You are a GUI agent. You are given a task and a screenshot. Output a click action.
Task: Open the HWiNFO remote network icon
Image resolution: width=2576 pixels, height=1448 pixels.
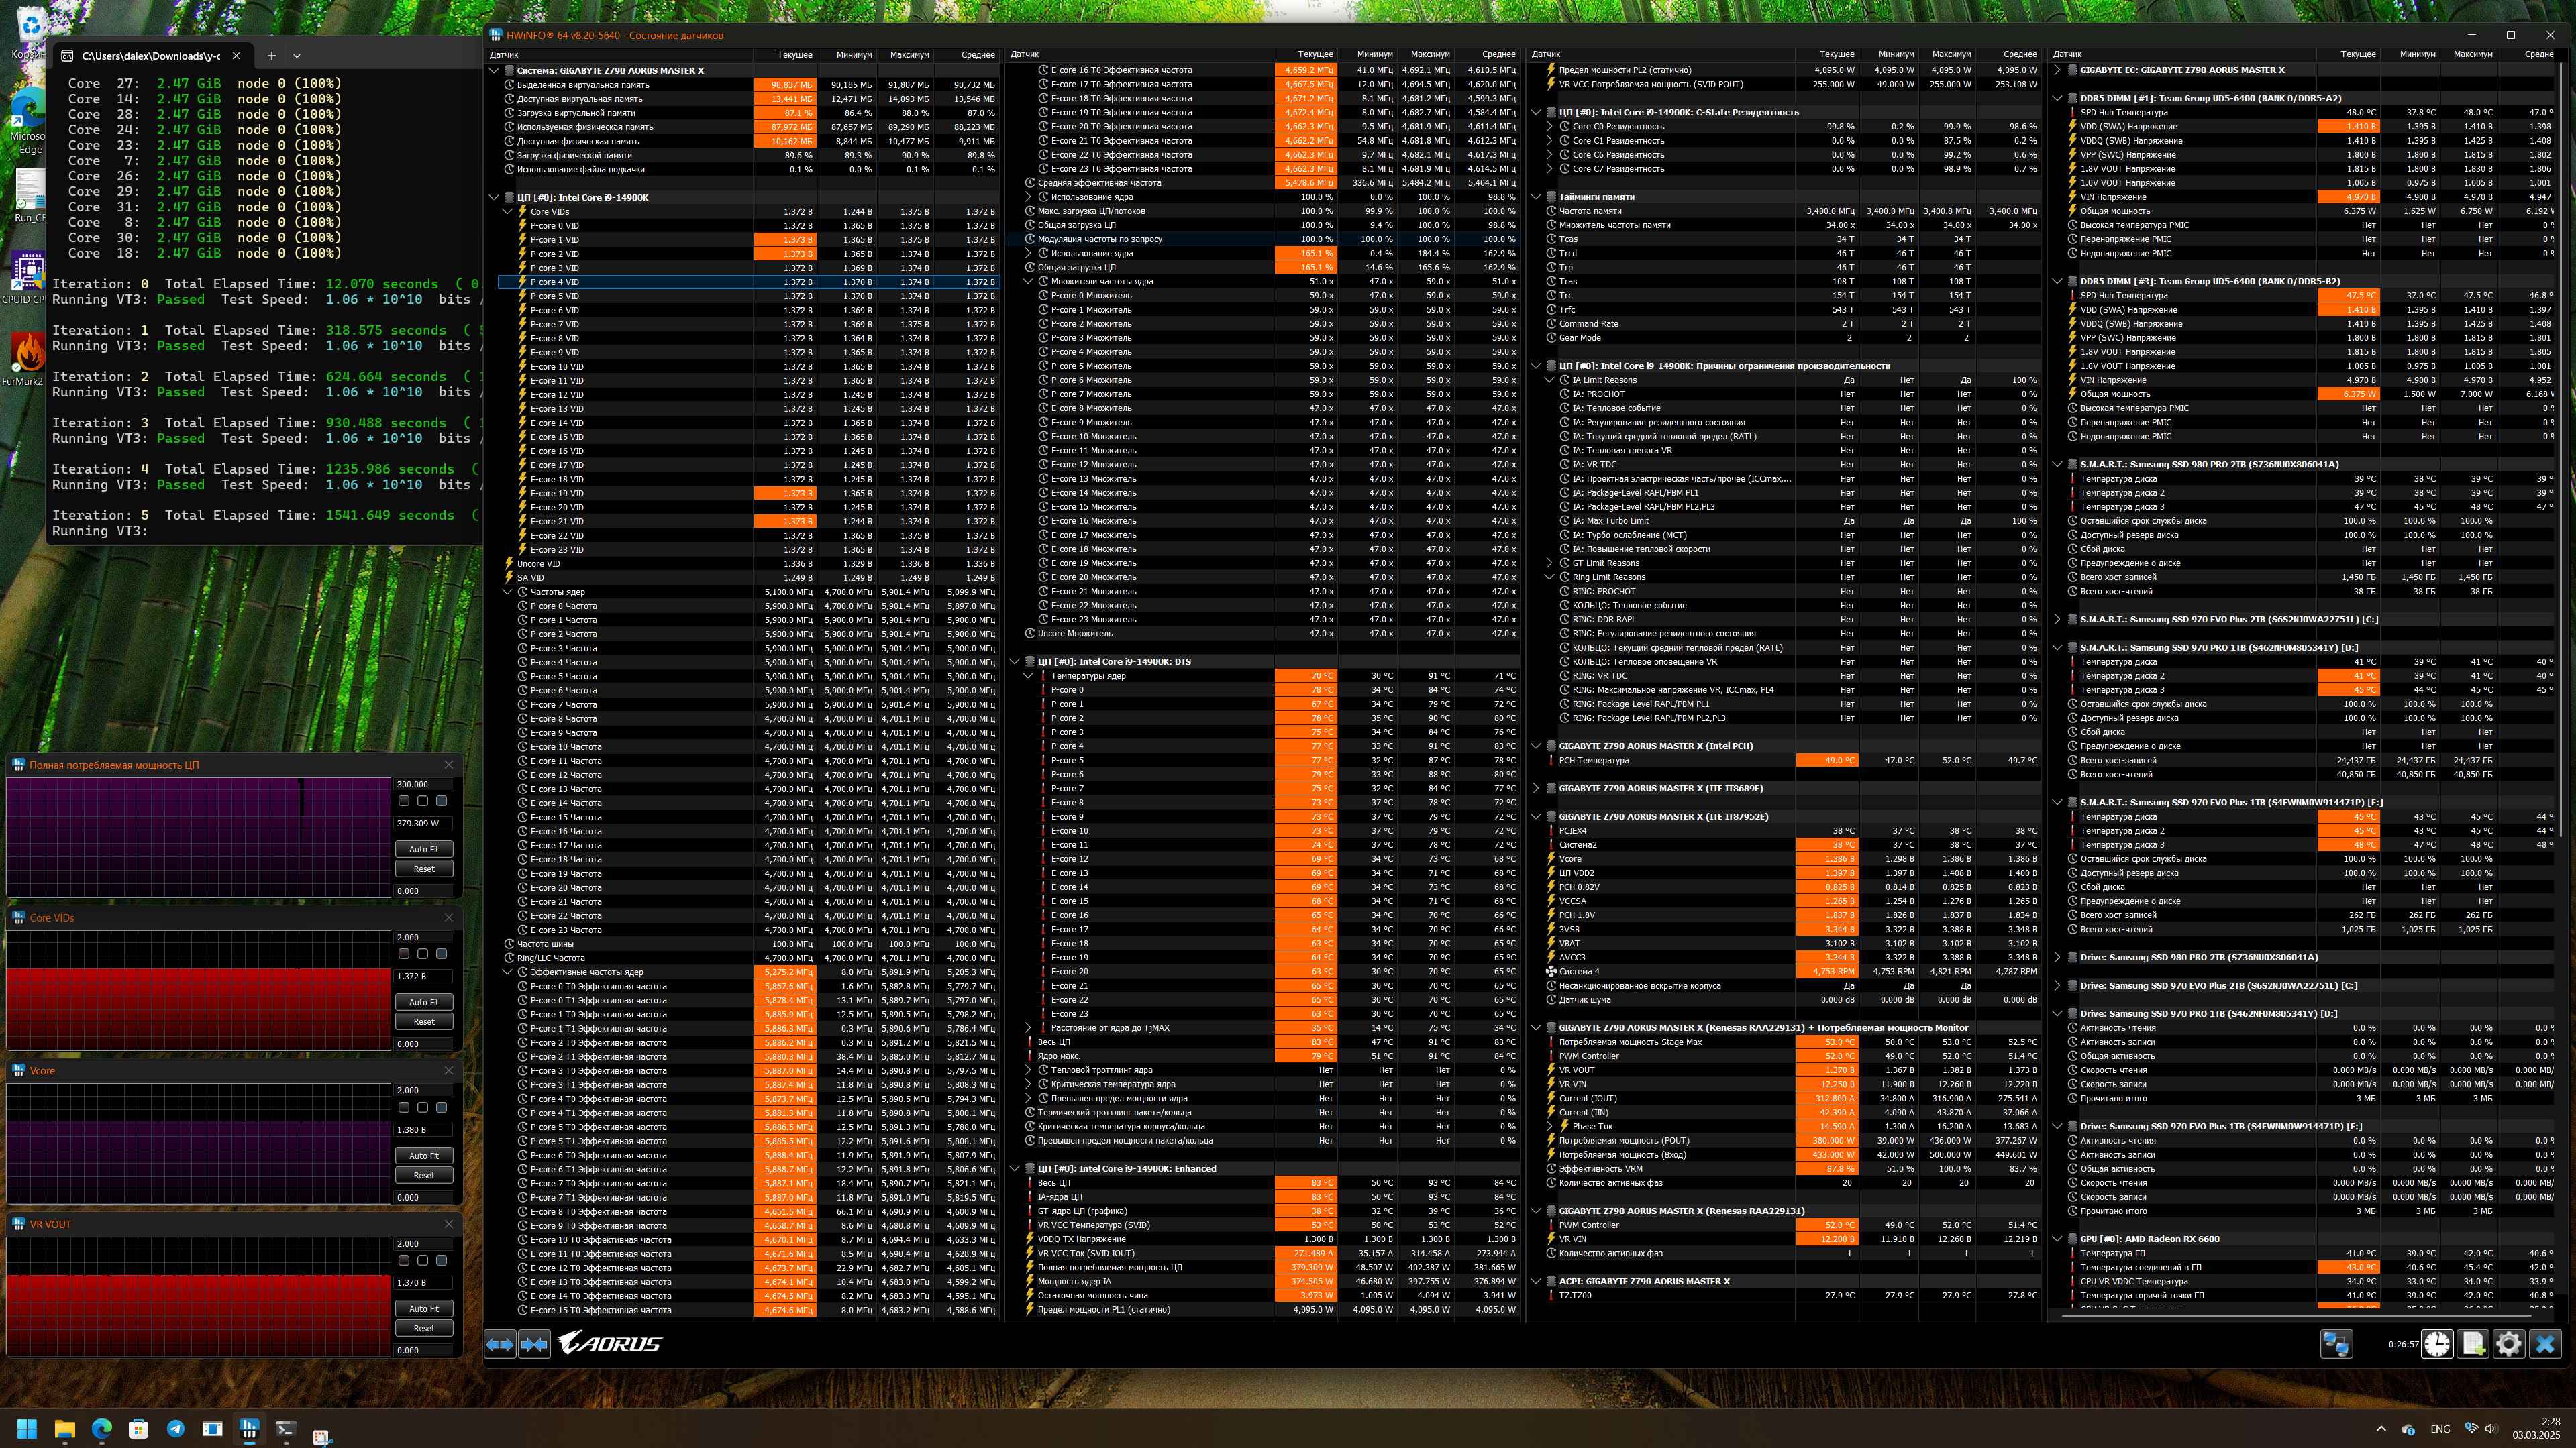tap(2336, 1344)
